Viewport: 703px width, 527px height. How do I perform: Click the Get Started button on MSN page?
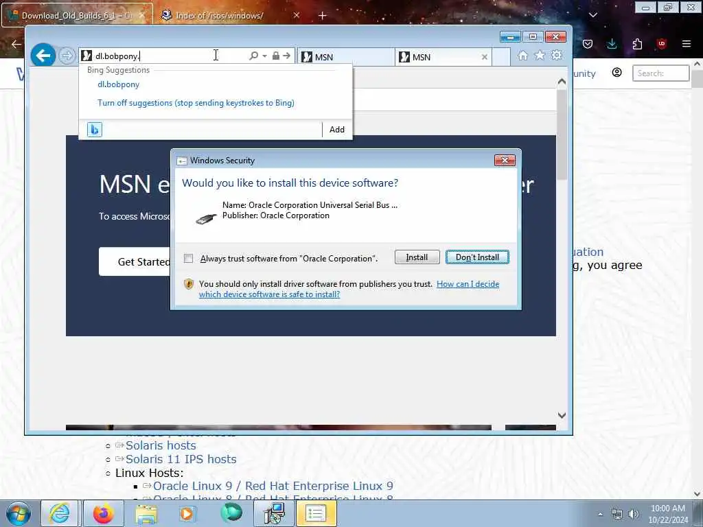click(135, 261)
